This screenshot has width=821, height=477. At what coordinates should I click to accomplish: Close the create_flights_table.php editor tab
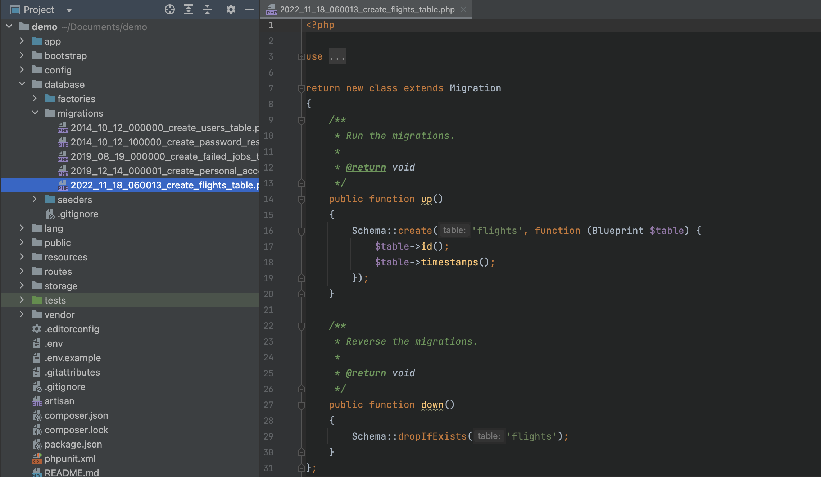point(463,9)
